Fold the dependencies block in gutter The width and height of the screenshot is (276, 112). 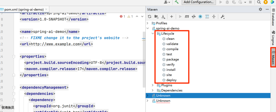pyautogui.click(x=14, y=94)
